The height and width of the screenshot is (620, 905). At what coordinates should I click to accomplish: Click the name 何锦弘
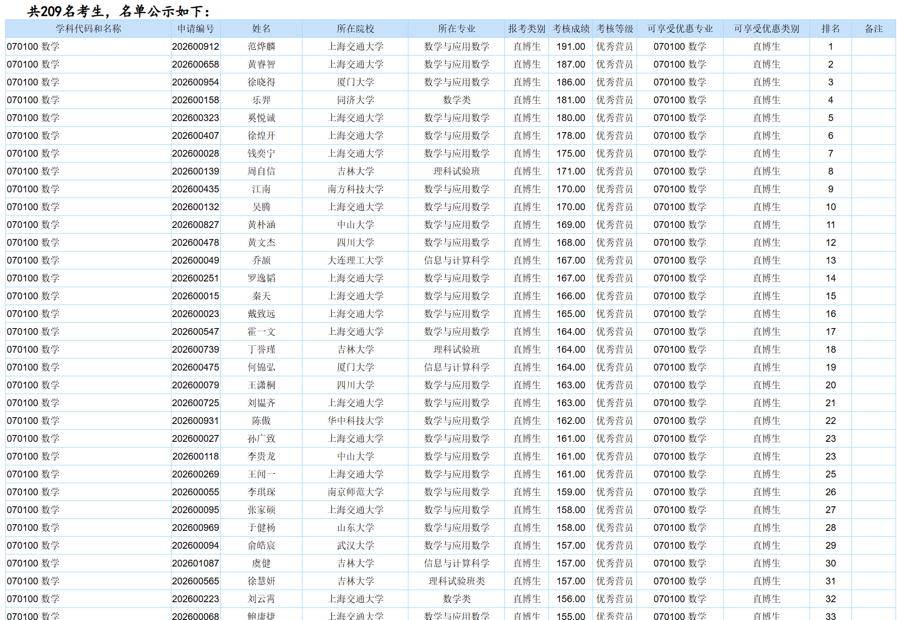coord(261,367)
